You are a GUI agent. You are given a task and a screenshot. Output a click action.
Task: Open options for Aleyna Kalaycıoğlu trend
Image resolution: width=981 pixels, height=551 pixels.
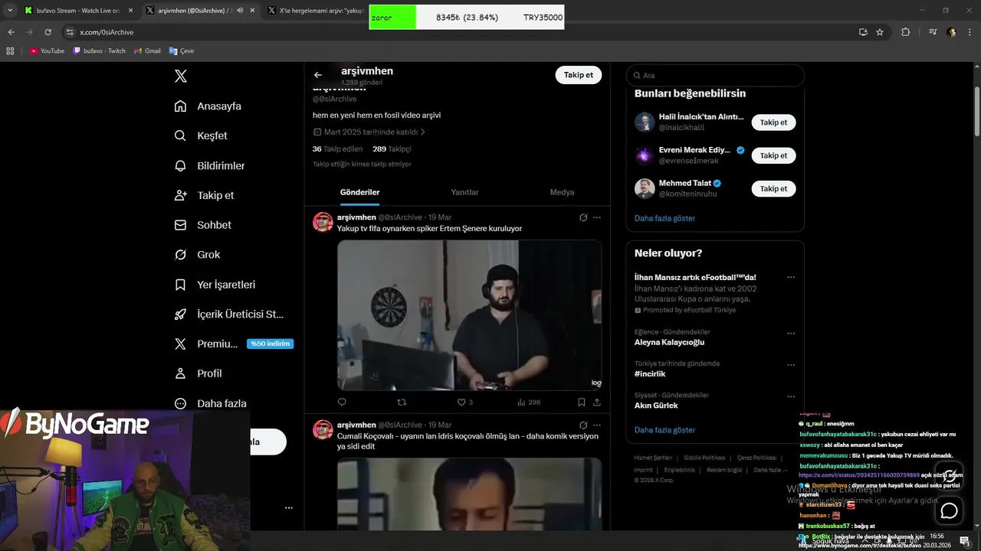pos(791,333)
